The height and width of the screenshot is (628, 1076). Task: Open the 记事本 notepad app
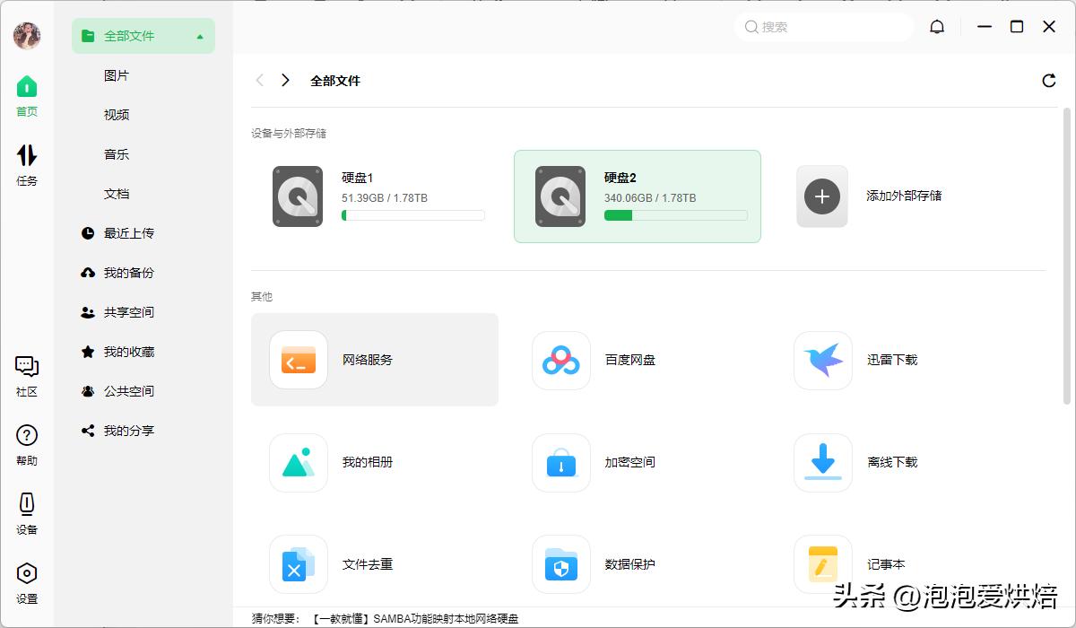(883, 564)
